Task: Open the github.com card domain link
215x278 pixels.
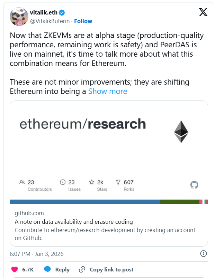Action: pos(29,213)
